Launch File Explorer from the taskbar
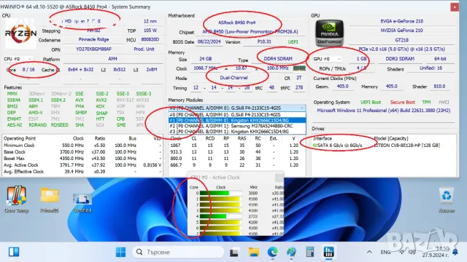The width and height of the screenshot is (467, 262). pyautogui.click(x=254, y=253)
